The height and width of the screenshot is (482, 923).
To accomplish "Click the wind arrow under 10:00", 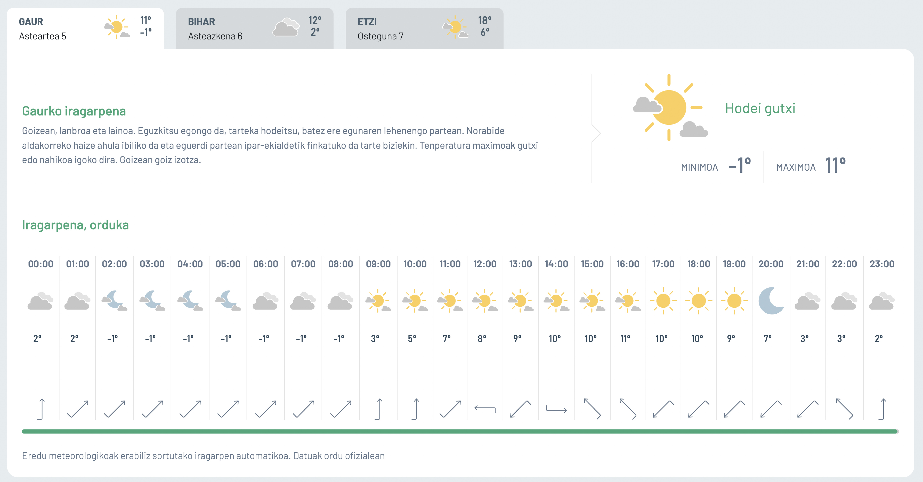I will point(416,409).
